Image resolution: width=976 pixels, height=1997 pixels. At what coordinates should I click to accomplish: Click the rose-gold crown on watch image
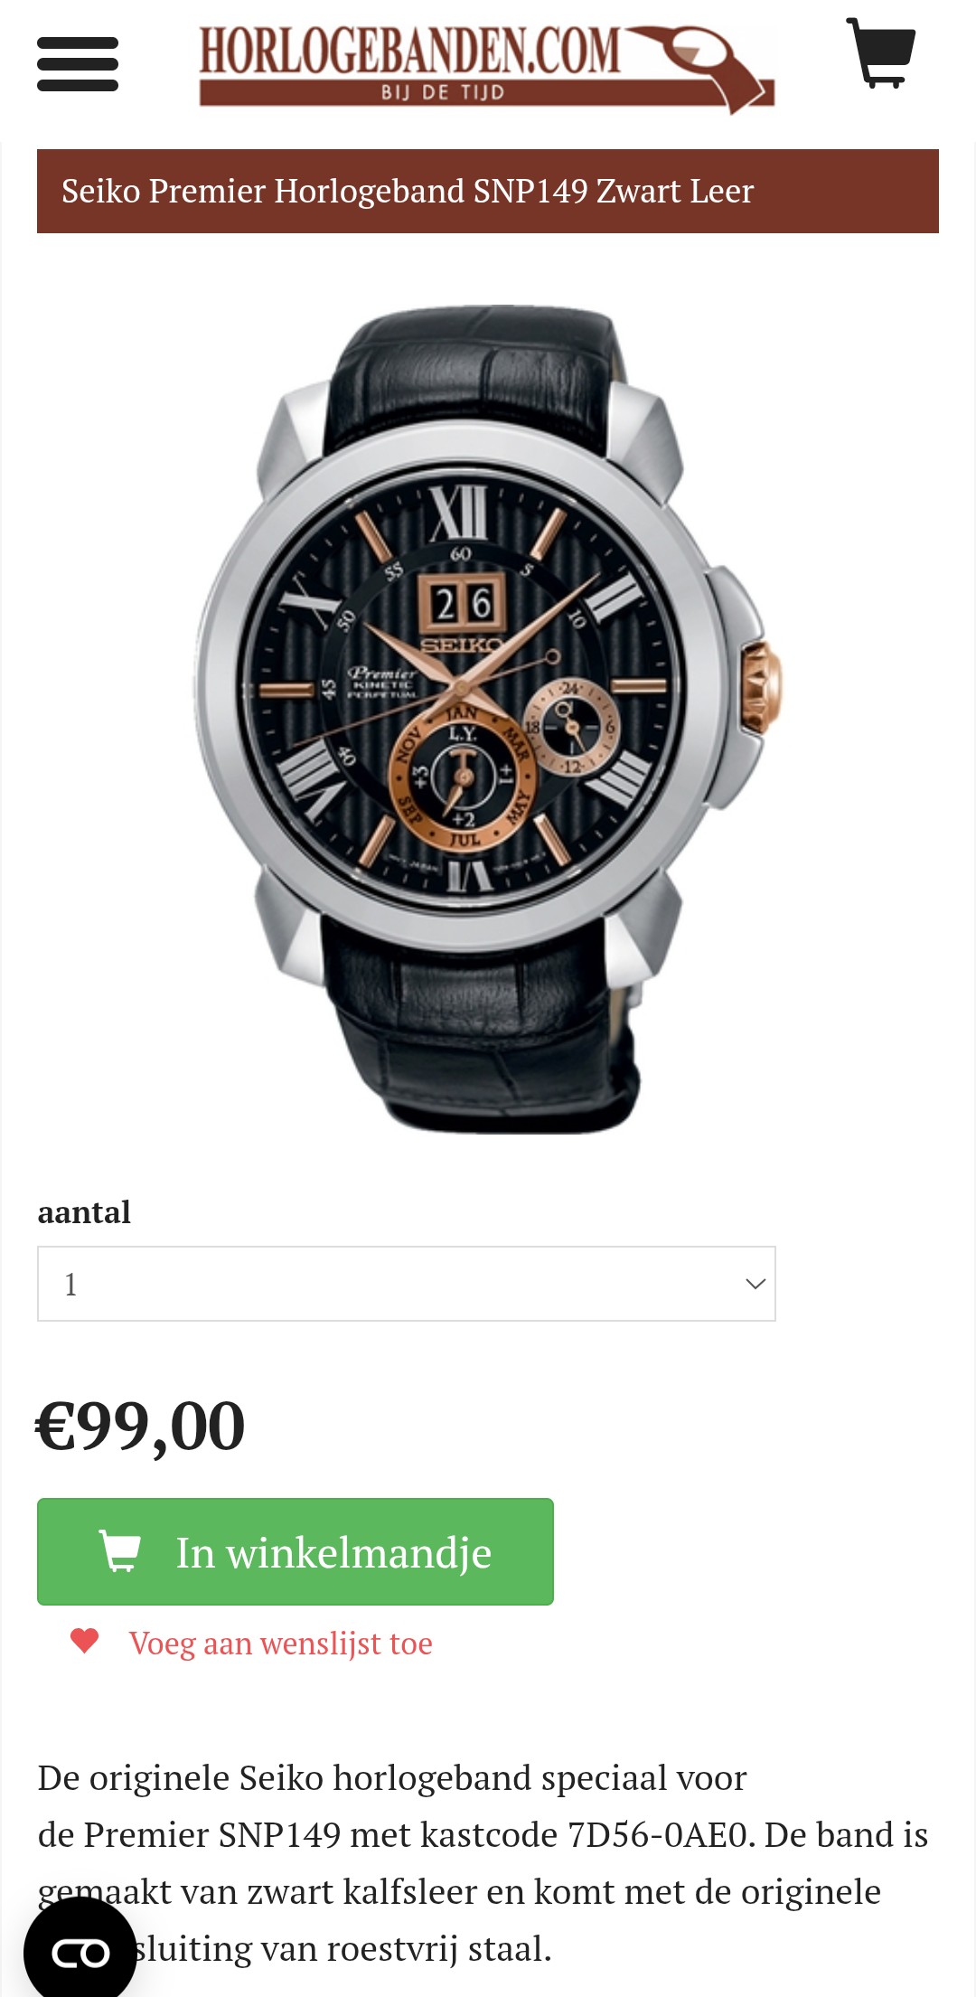(760, 687)
